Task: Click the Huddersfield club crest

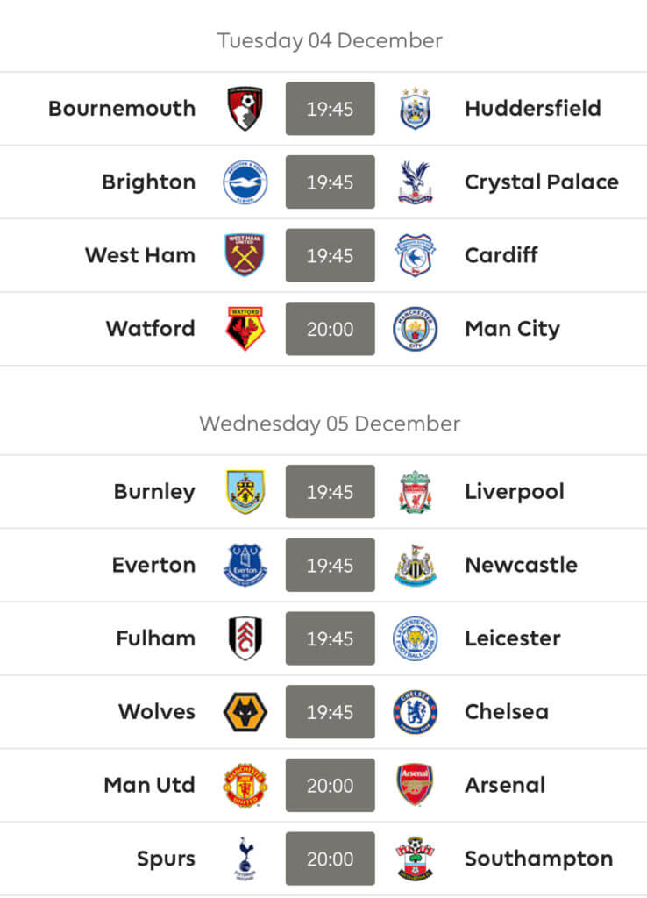Action: [415, 108]
